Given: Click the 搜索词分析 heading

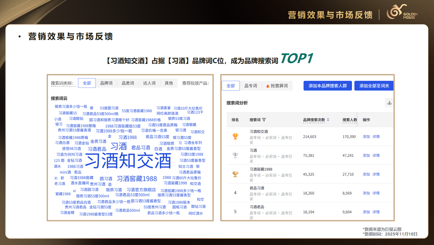Looking at the screenshot, I should point(237,103).
